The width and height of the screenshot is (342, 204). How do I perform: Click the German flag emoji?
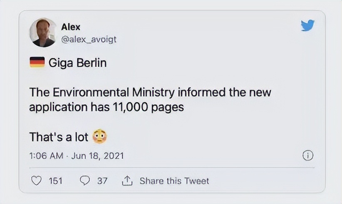click(37, 63)
